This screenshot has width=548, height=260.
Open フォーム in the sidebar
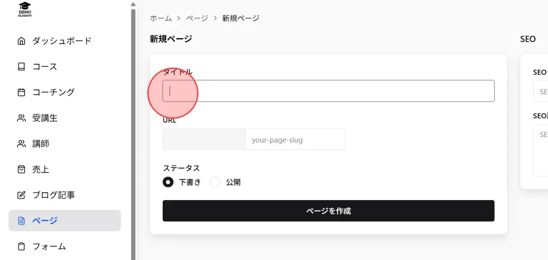click(x=65, y=247)
